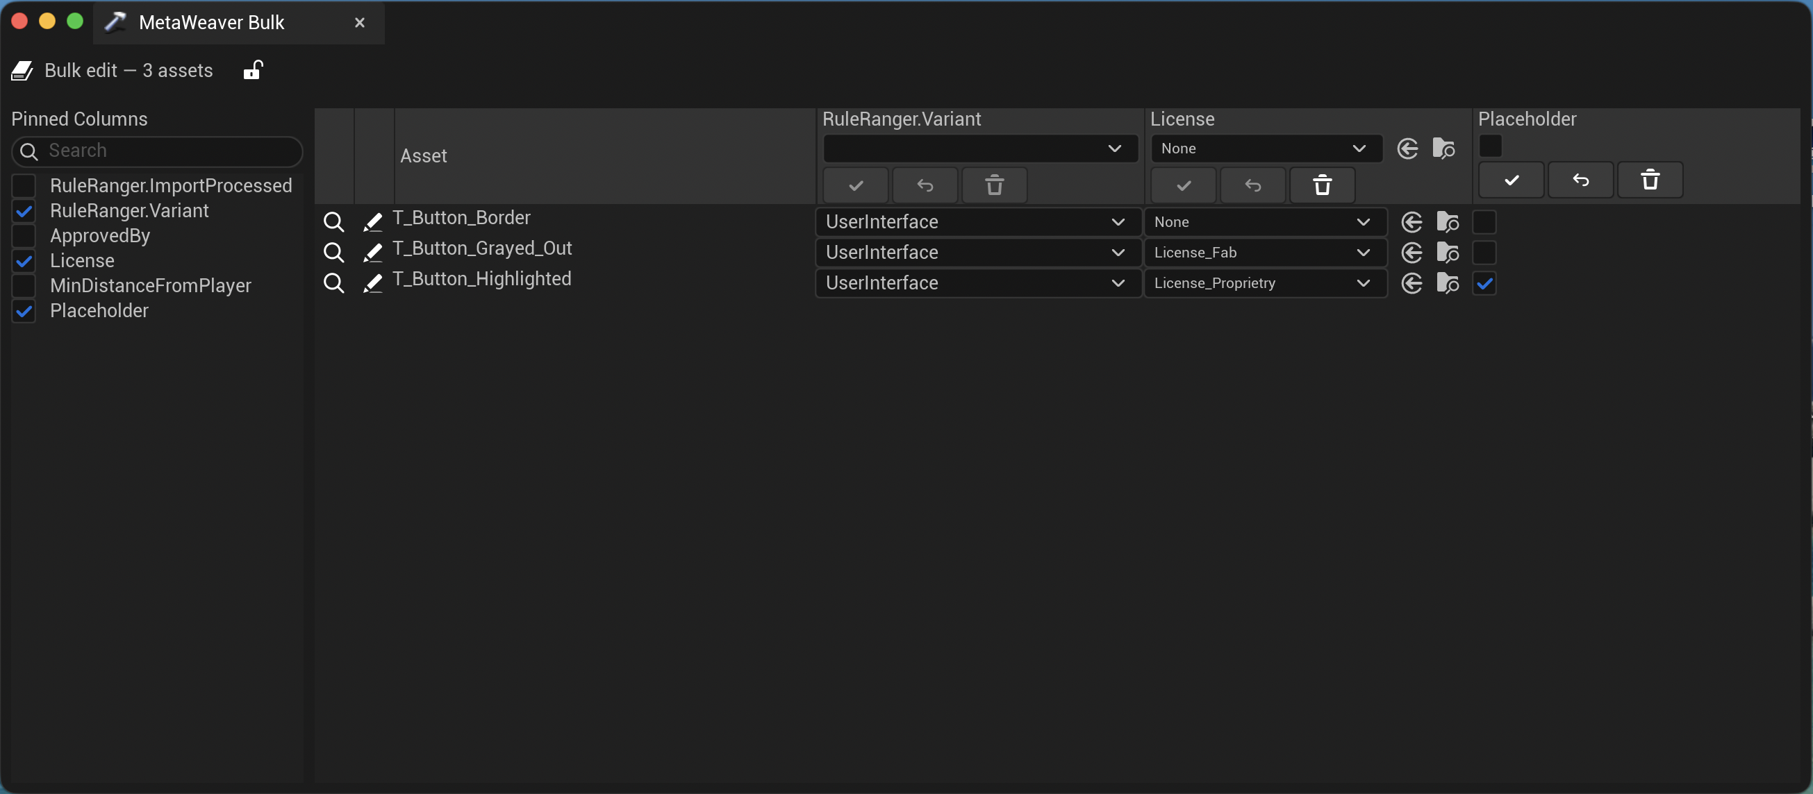The image size is (1813, 794).
Task: Uncheck the Placeholder pinned column
Action: (24, 311)
